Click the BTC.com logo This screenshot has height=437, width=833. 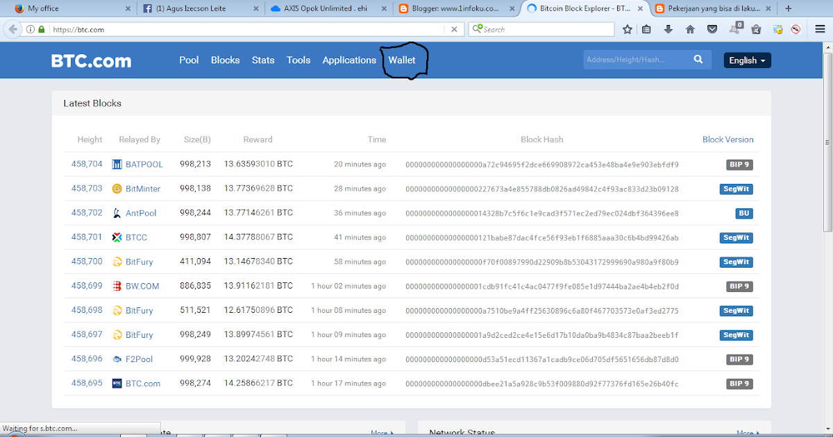pos(91,61)
